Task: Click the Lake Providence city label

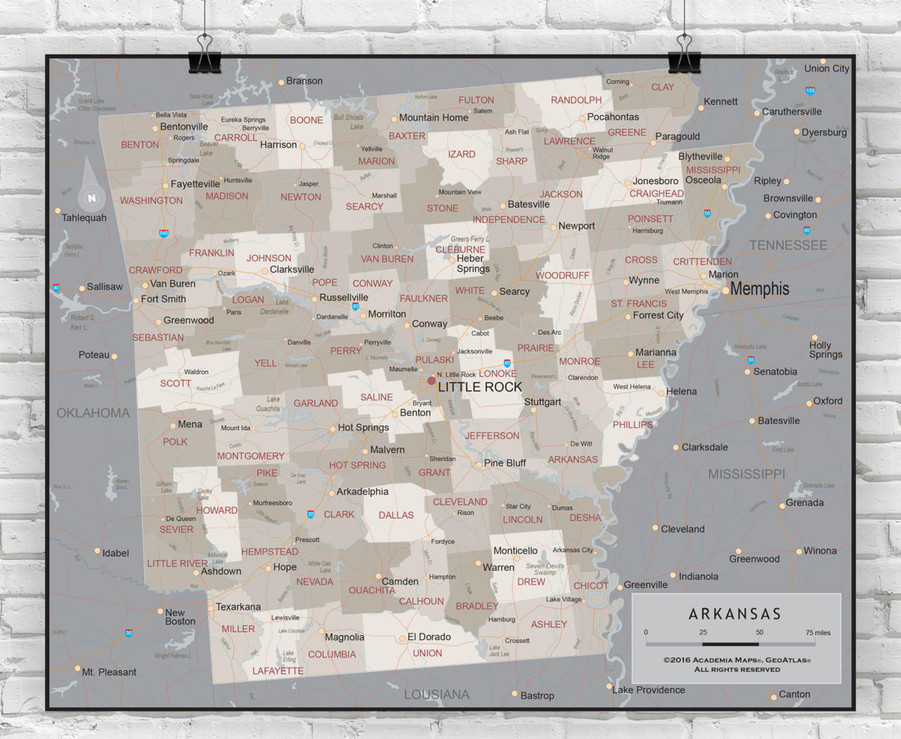Action: tap(648, 690)
